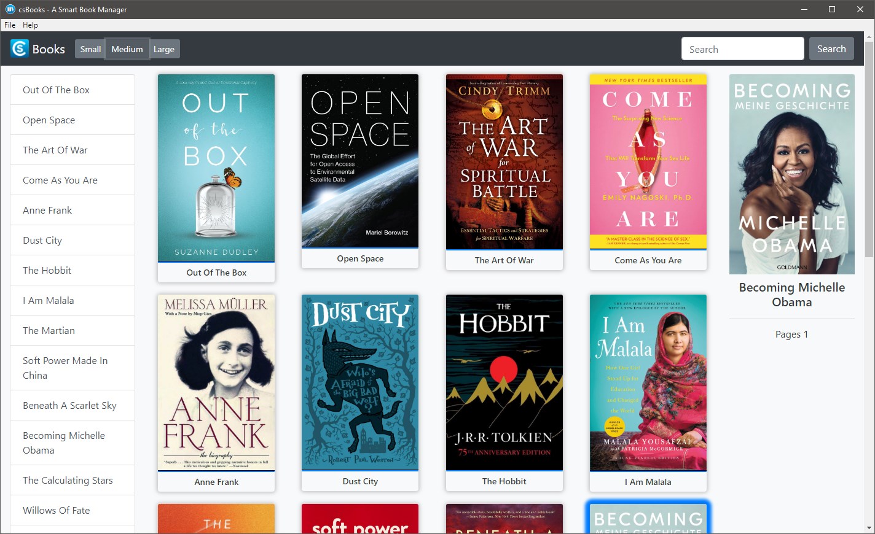Select The Hobbit in sidebar list
This screenshot has width=875, height=534.
click(73, 270)
